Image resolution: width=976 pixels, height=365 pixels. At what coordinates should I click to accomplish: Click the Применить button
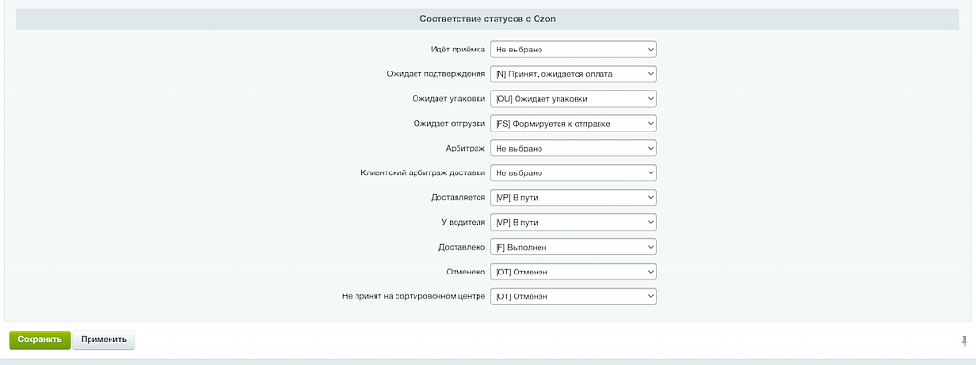point(104,340)
